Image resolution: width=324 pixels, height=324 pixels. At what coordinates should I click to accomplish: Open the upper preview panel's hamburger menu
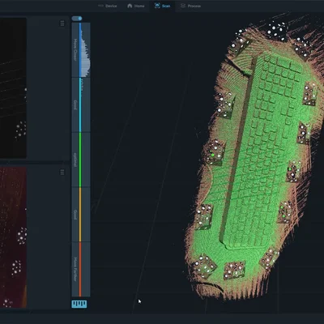62,23
